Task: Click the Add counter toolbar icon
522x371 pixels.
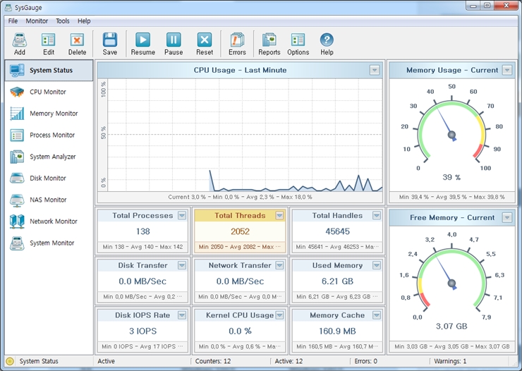Action: (20, 40)
